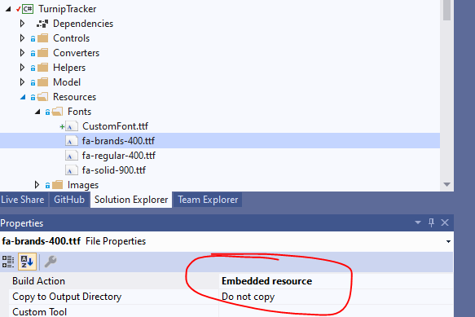Select the TurnipTracker project name
The height and width of the screenshot is (317, 475).
pos(68,9)
